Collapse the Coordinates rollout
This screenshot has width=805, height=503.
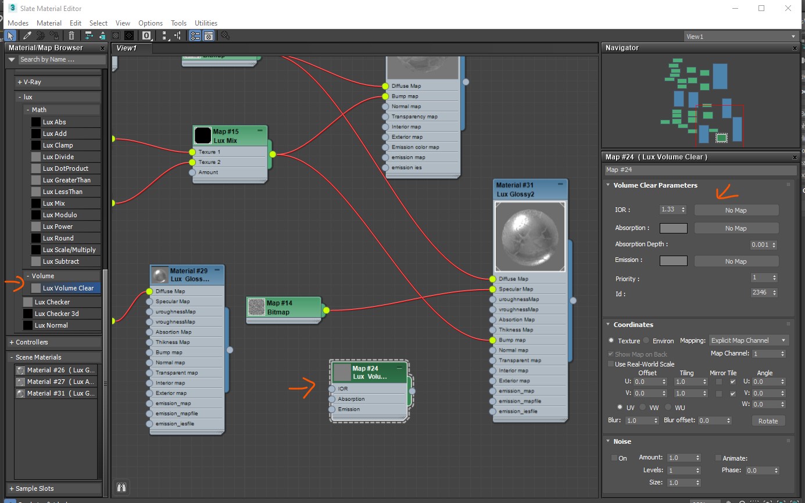coord(609,325)
